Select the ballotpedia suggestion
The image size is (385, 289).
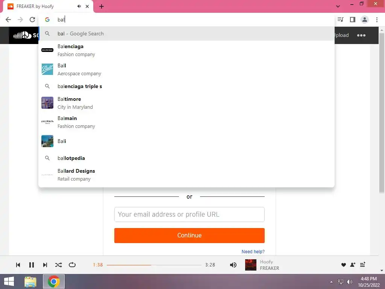(x=186, y=158)
